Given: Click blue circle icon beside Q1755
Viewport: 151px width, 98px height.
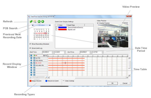Looking at the screenshot, I should [31, 58].
